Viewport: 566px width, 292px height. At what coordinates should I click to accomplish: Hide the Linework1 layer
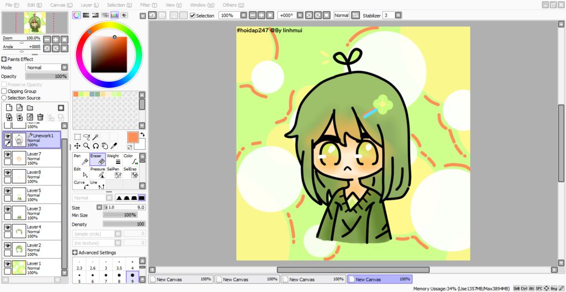pyautogui.click(x=7, y=136)
